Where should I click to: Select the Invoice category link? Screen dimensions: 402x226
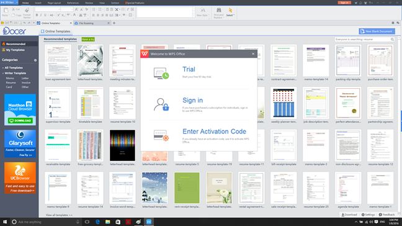click(x=26, y=83)
